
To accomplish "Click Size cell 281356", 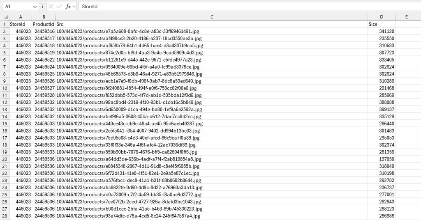I will click(381, 152).
